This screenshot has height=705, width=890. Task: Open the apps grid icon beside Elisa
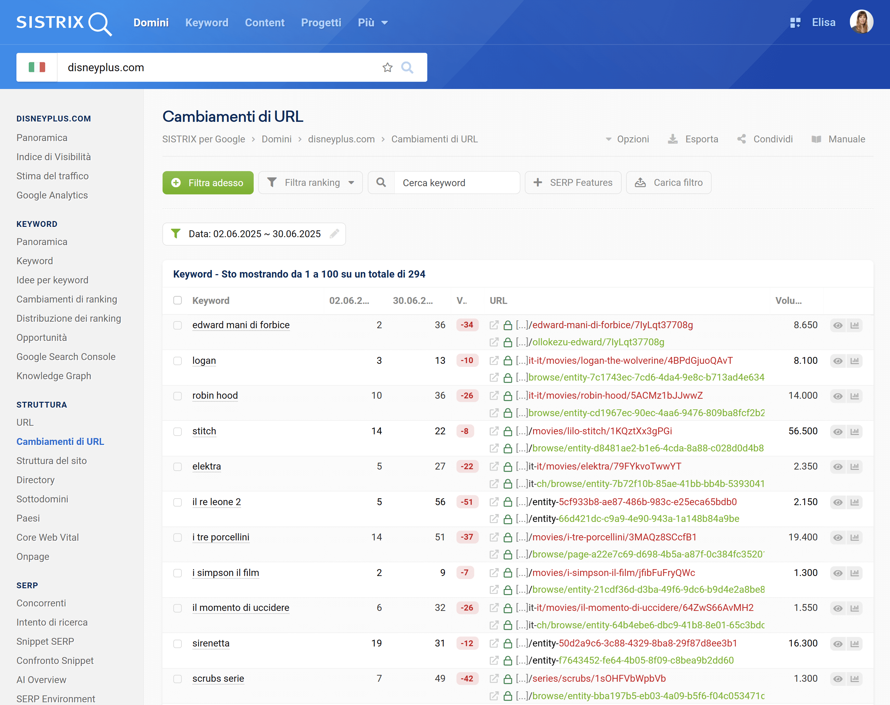(795, 23)
